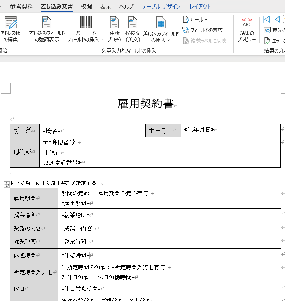This screenshot has height=301, width=285.
Task: Toggle 結果のプレビュー ABC button
Action: coord(247,29)
